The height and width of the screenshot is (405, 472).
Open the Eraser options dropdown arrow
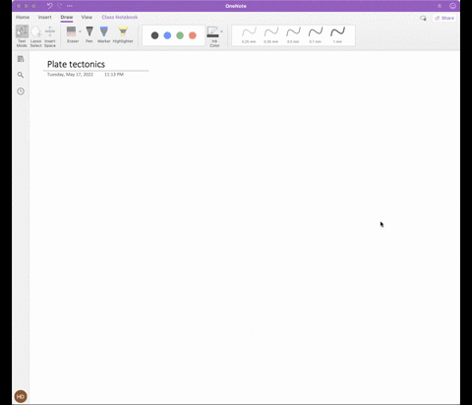coord(80,31)
